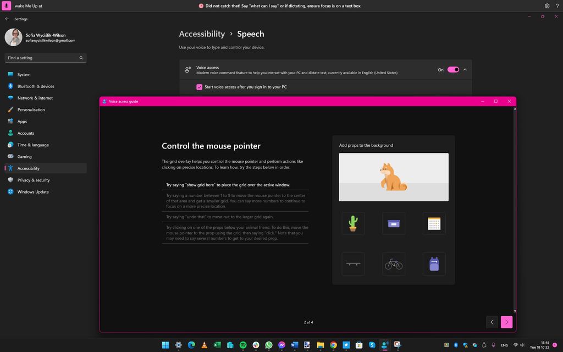Screen dimensions: 563x352
Task: Select the bicycle prop
Action: 394,263
